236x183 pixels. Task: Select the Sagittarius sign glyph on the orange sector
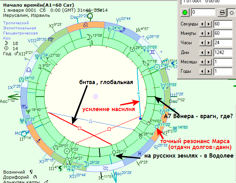38,141
